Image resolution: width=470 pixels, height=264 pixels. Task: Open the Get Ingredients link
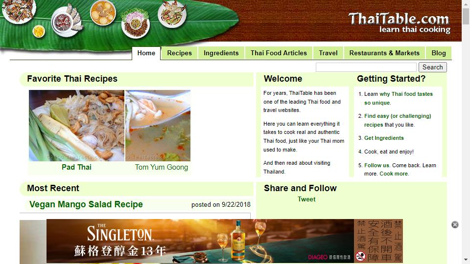(x=384, y=138)
